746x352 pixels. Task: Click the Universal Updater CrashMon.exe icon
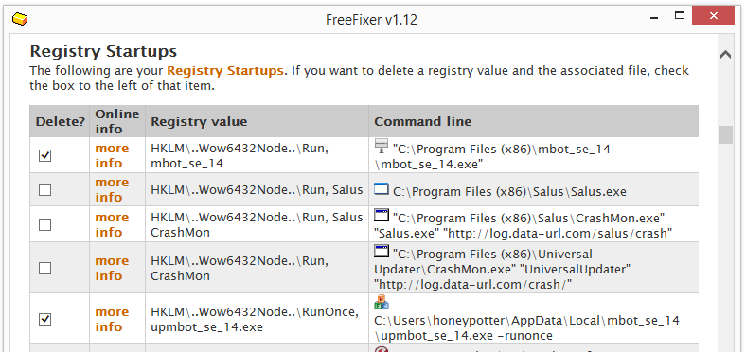tap(382, 251)
